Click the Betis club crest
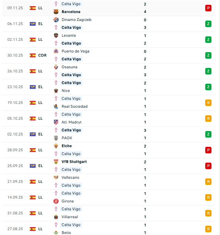Screen dimensions: 220x235 56,233
